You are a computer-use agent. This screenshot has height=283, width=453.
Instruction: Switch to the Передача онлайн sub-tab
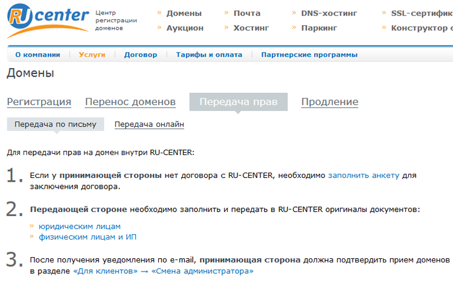click(149, 124)
